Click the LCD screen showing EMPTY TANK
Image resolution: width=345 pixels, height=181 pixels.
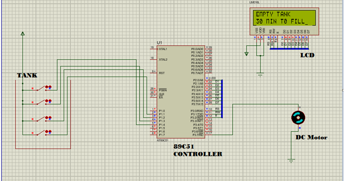pyautogui.click(x=284, y=17)
